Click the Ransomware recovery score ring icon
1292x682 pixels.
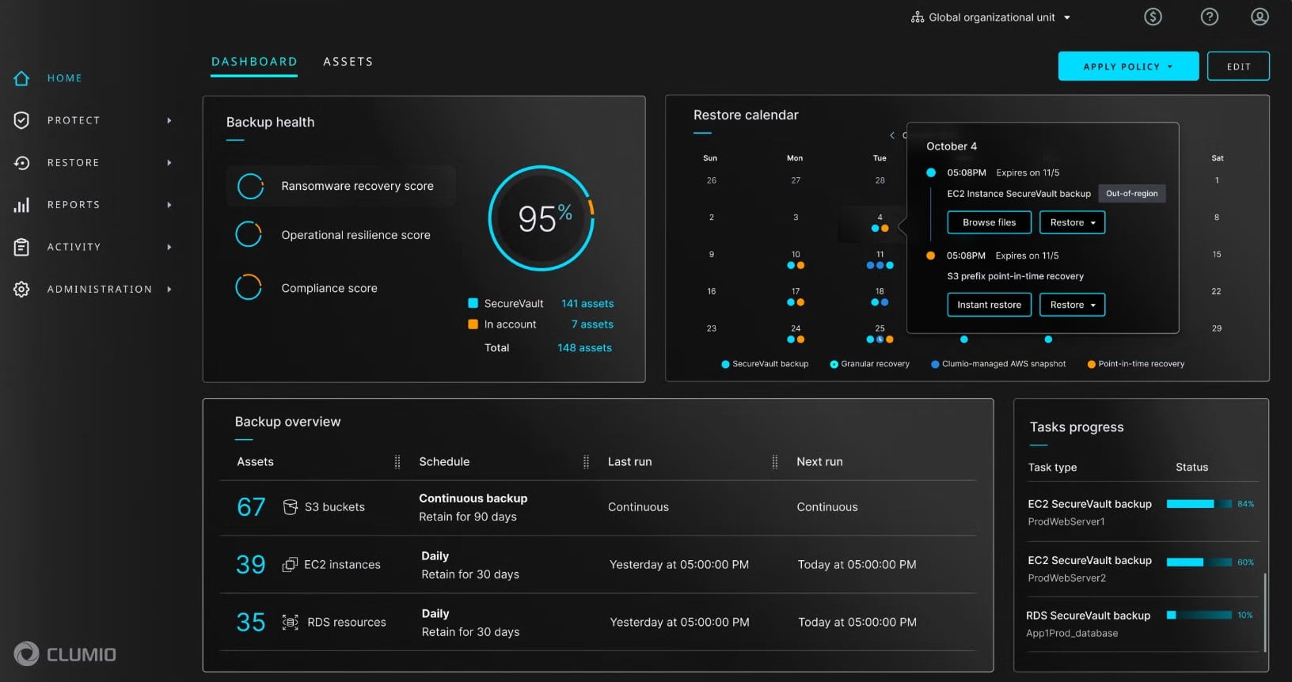pyautogui.click(x=250, y=186)
